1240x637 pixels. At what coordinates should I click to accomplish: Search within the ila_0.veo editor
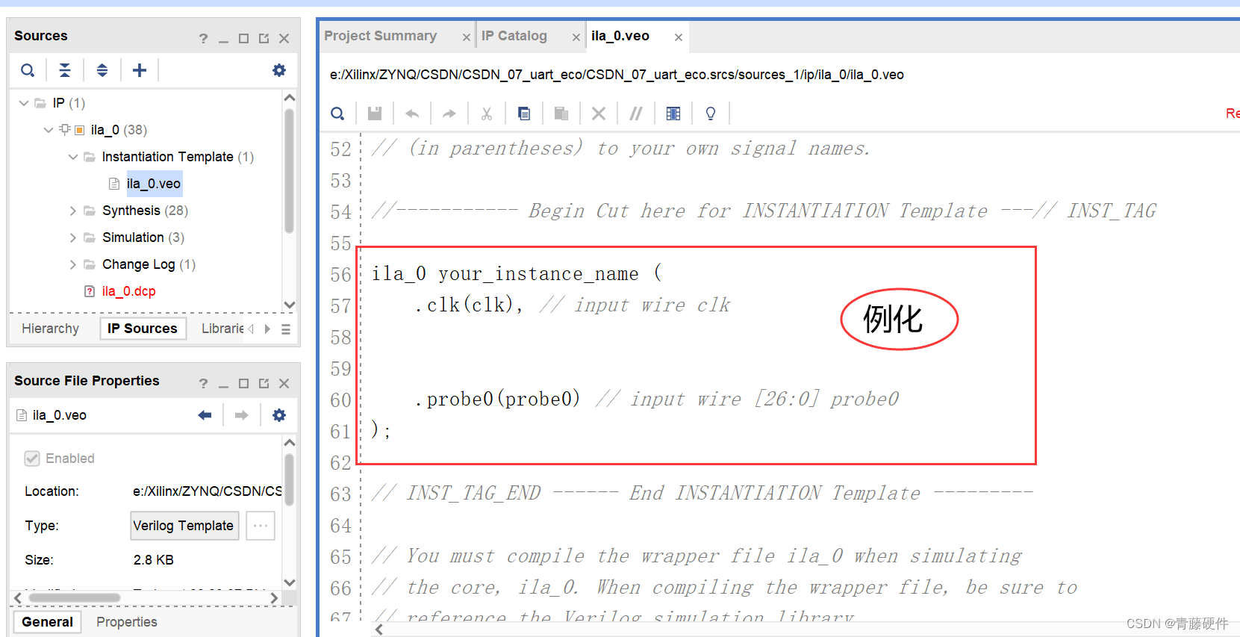pyautogui.click(x=337, y=114)
